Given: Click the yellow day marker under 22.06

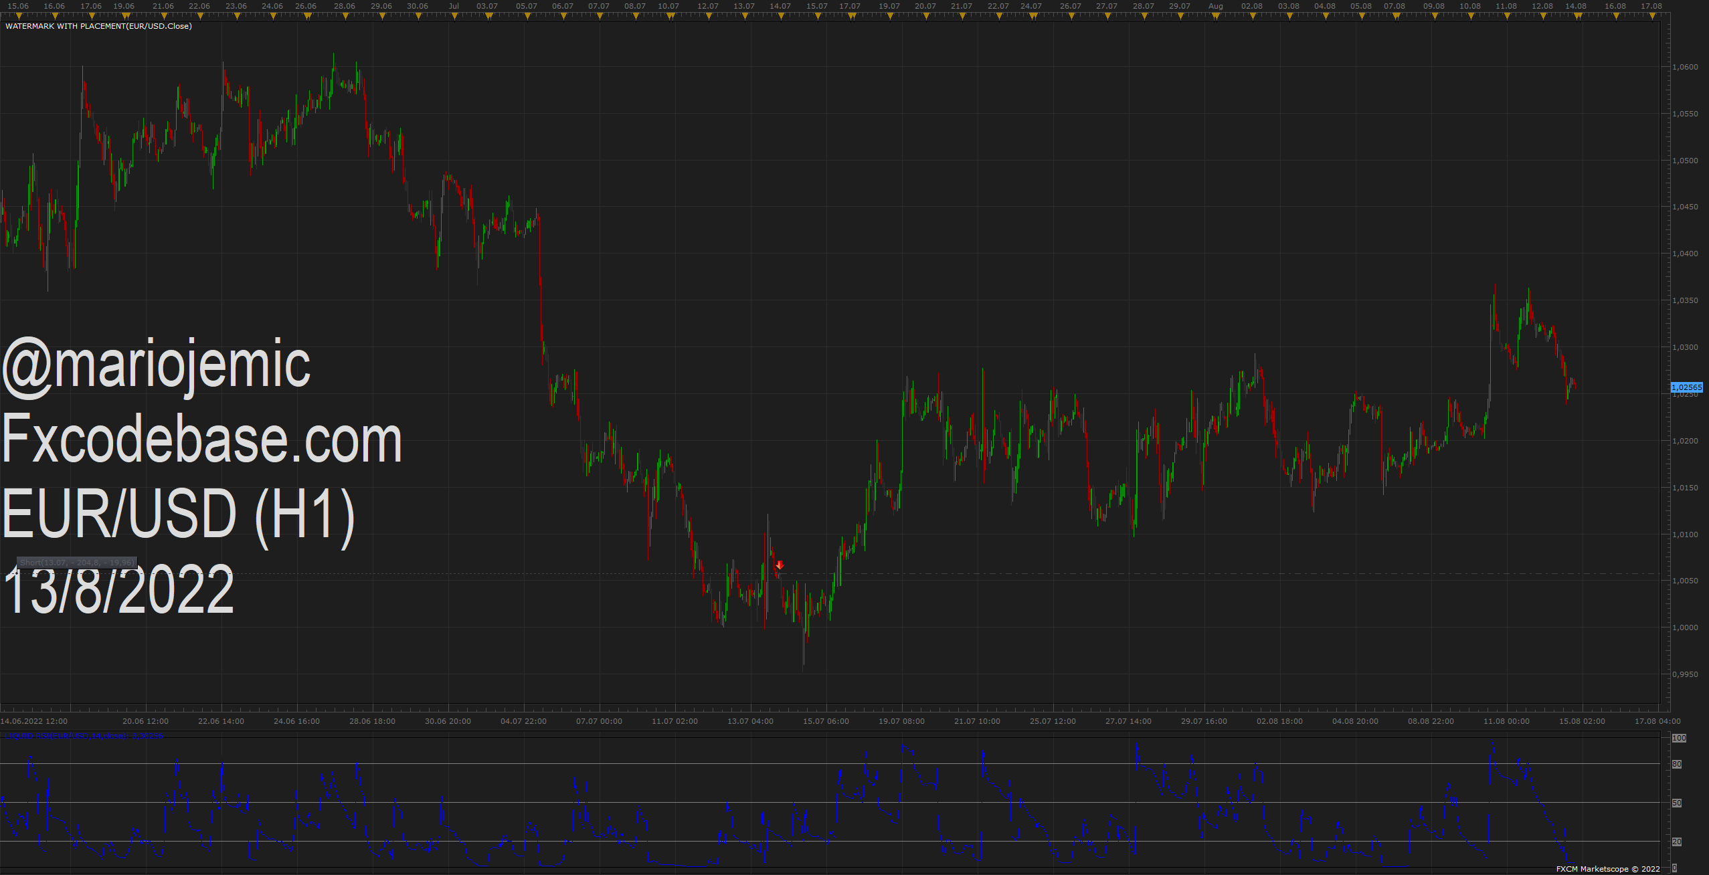Looking at the screenshot, I should (x=199, y=16).
